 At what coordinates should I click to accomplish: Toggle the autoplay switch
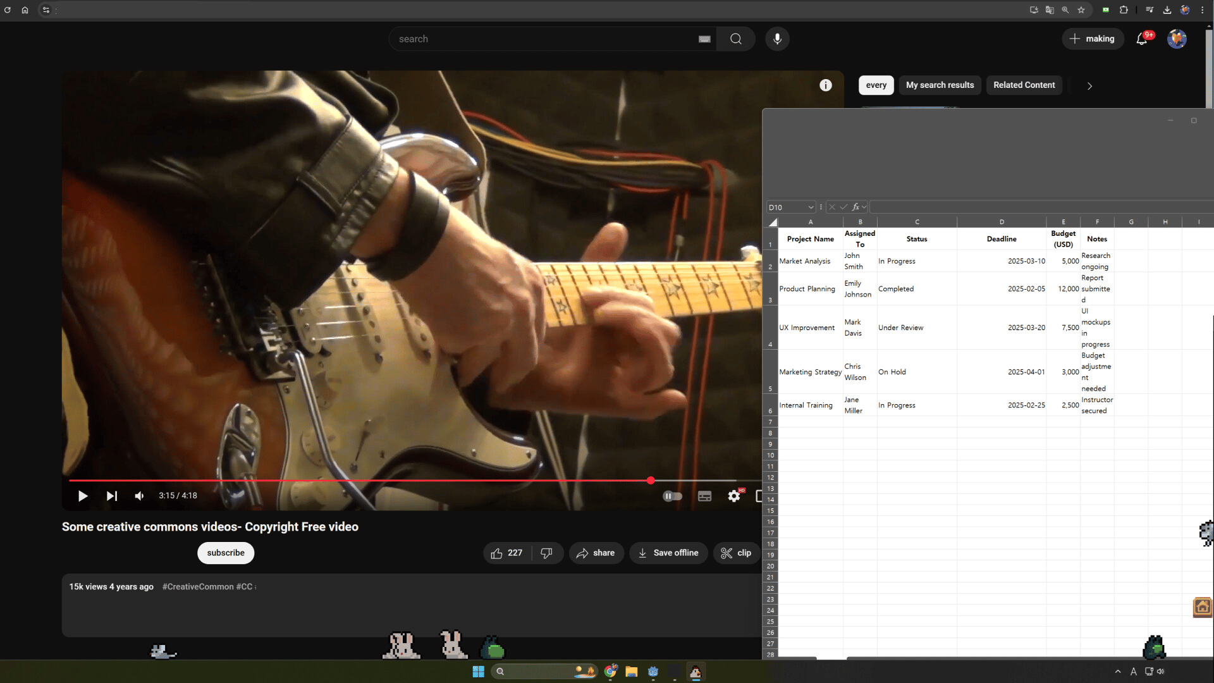pos(672,496)
